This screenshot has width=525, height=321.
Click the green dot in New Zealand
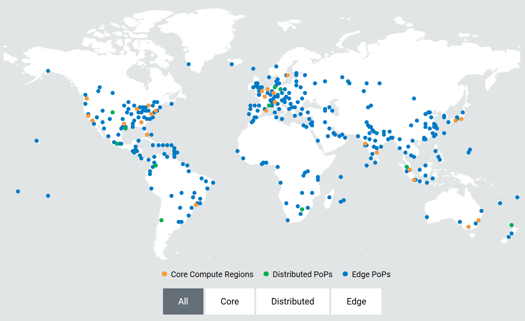(512, 225)
